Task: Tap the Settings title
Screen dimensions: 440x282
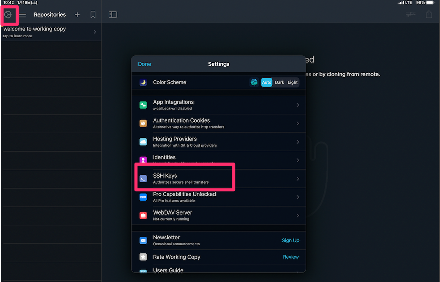Action: click(x=218, y=64)
